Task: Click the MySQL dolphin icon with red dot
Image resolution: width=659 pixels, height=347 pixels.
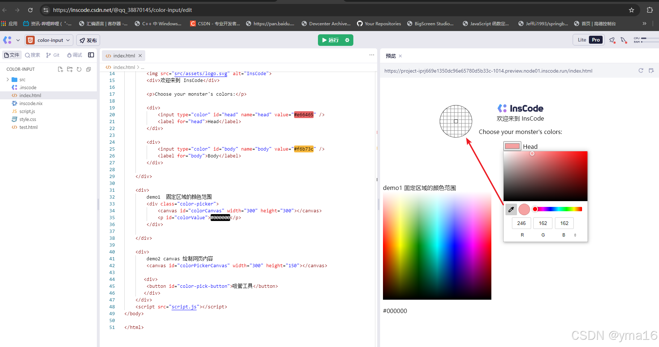Action: point(624,40)
